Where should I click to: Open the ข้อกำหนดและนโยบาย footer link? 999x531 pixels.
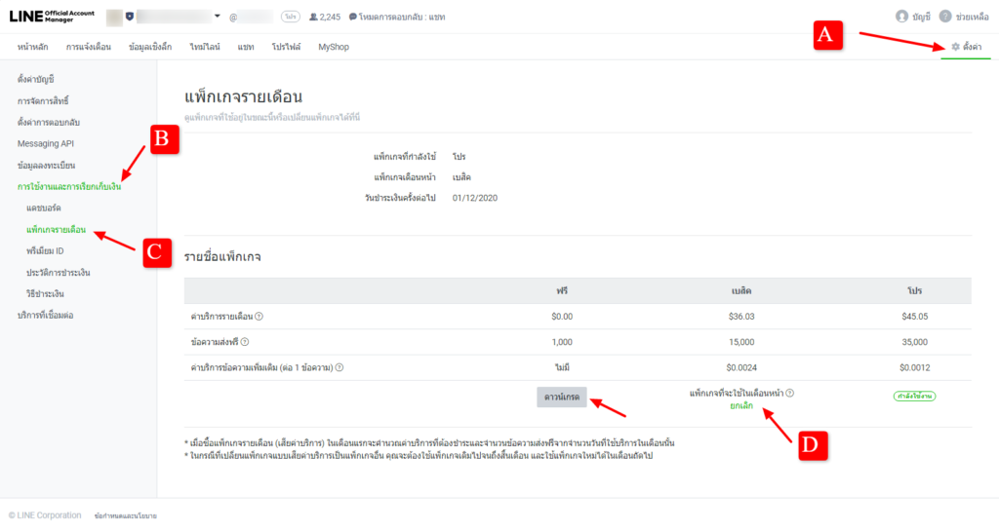(x=126, y=515)
